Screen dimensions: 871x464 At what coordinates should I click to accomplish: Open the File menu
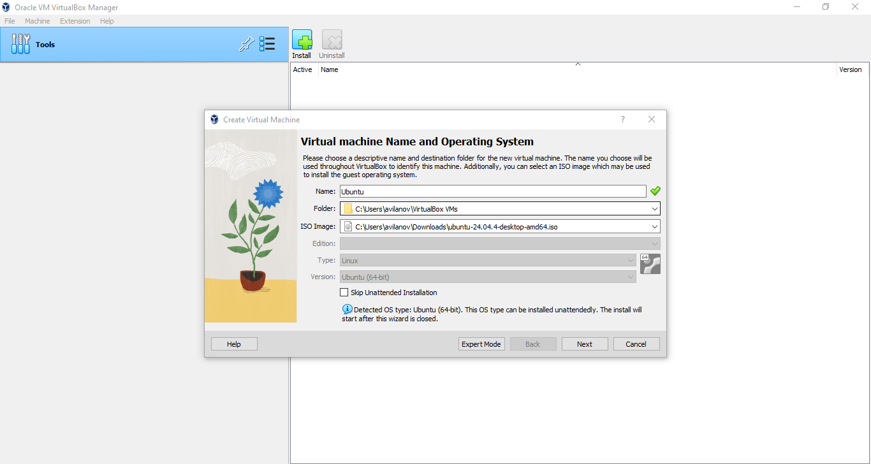tap(10, 21)
